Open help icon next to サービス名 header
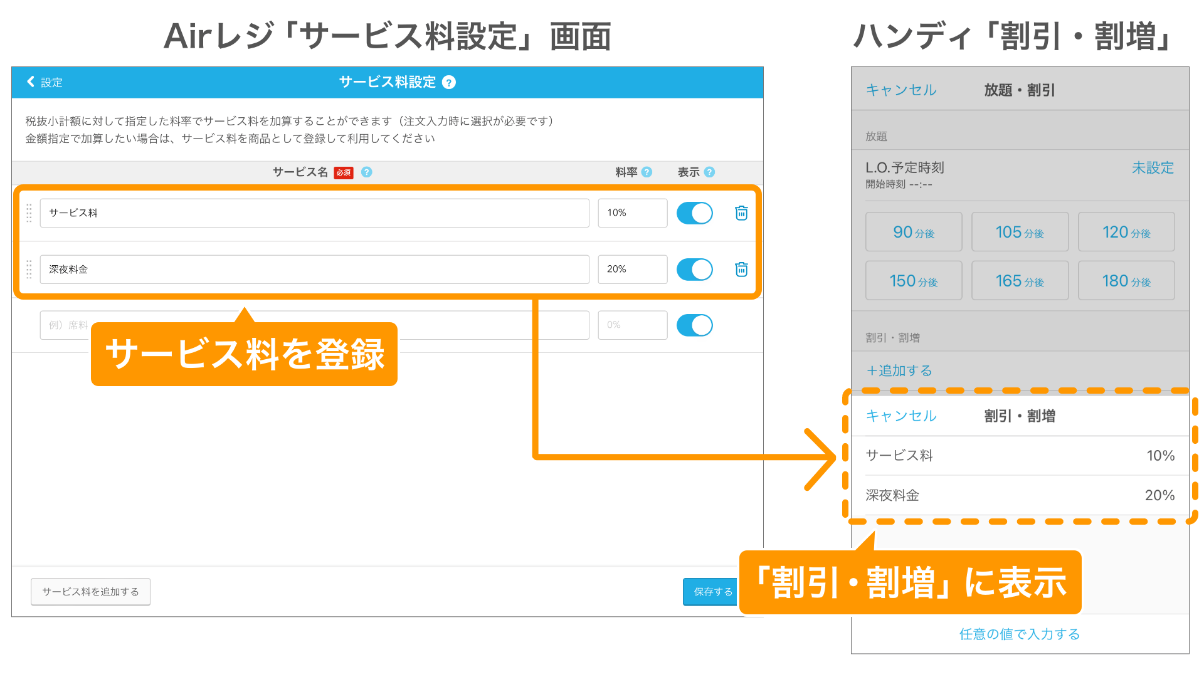 367,172
